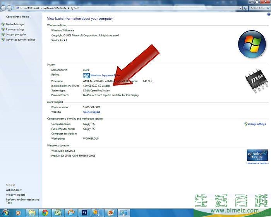Image resolution: width=271 pixels, height=217 pixels.
Task: Click the Windows Start orb
Action: point(5,212)
